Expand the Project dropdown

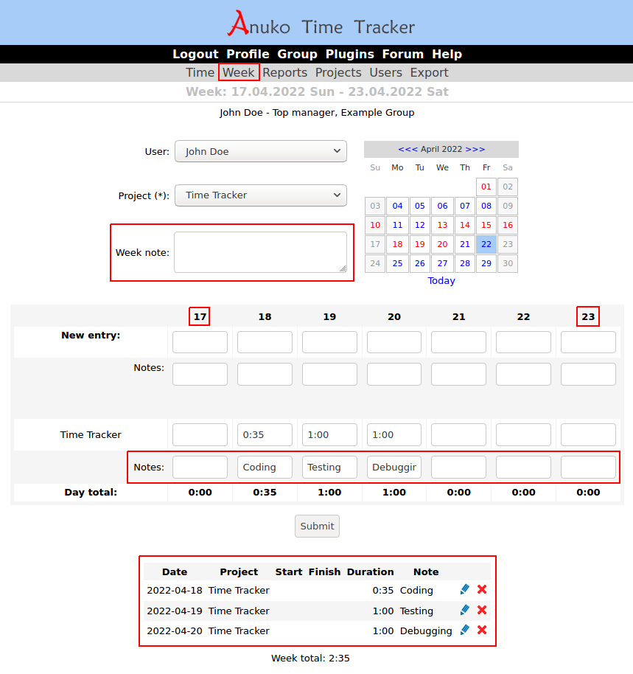click(260, 195)
